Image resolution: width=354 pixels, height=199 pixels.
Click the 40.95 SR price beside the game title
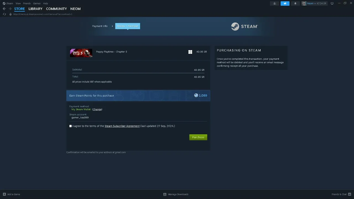[x=202, y=52]
